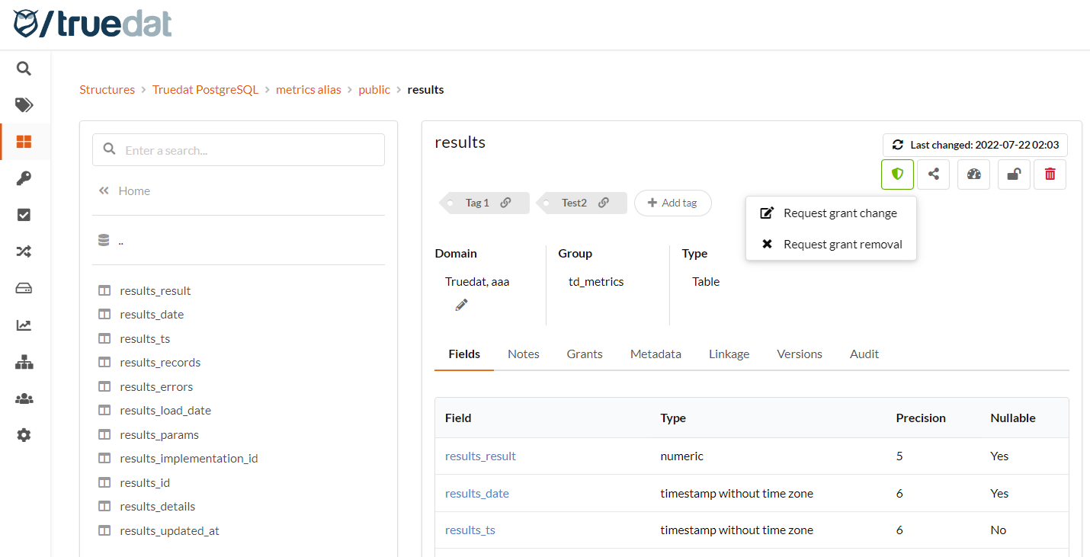Edit the Domain using pencil icon
The height and width of the screenshot is (557, 1090).
tap(460, 304)
